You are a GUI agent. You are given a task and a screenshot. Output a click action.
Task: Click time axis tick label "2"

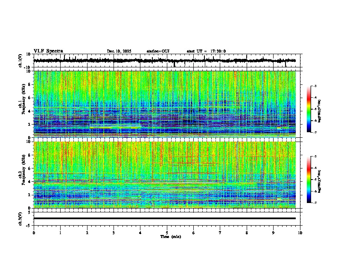(87, 233)
